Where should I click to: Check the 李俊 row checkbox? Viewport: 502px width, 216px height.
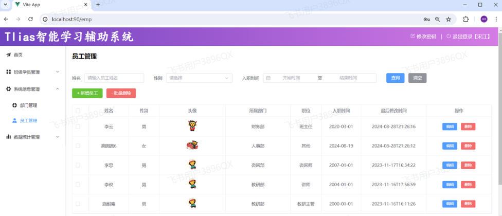[78, 184]
